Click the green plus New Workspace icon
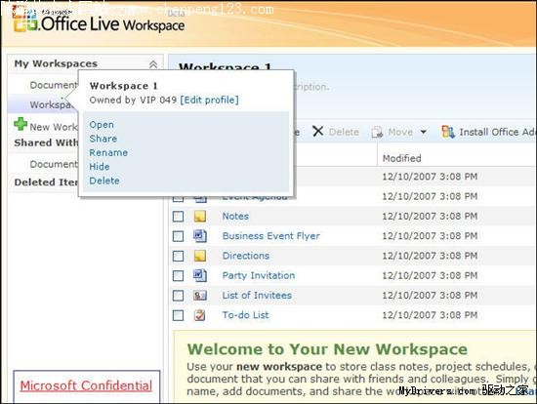537x404 pixels. tap(21, 124)
